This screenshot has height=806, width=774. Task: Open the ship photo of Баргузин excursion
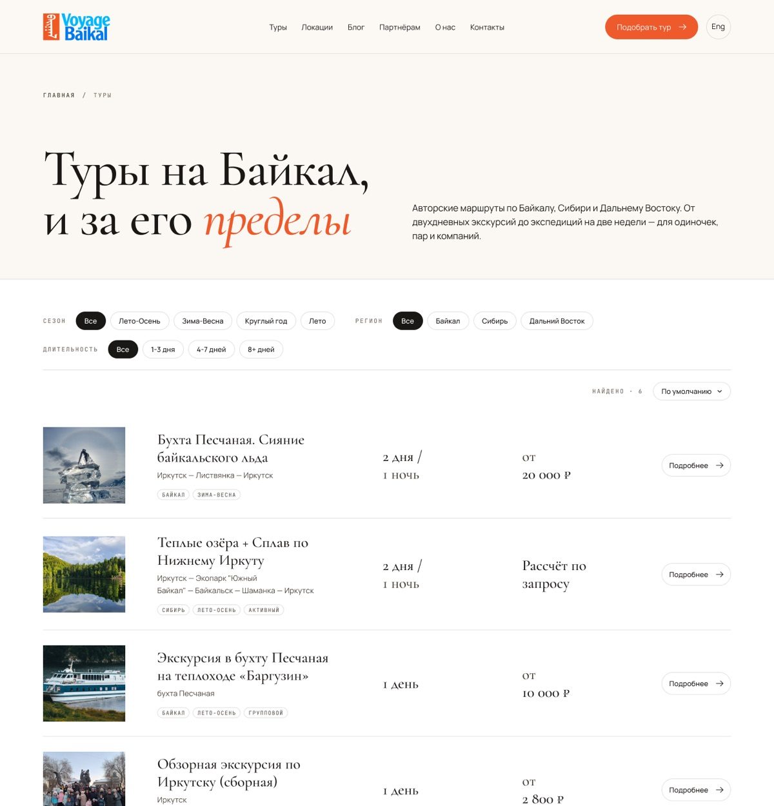tap(84, 683)
